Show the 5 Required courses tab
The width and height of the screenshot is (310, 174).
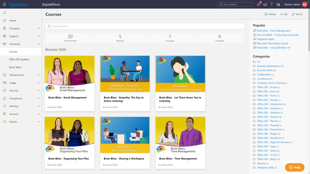click(120, 38)
